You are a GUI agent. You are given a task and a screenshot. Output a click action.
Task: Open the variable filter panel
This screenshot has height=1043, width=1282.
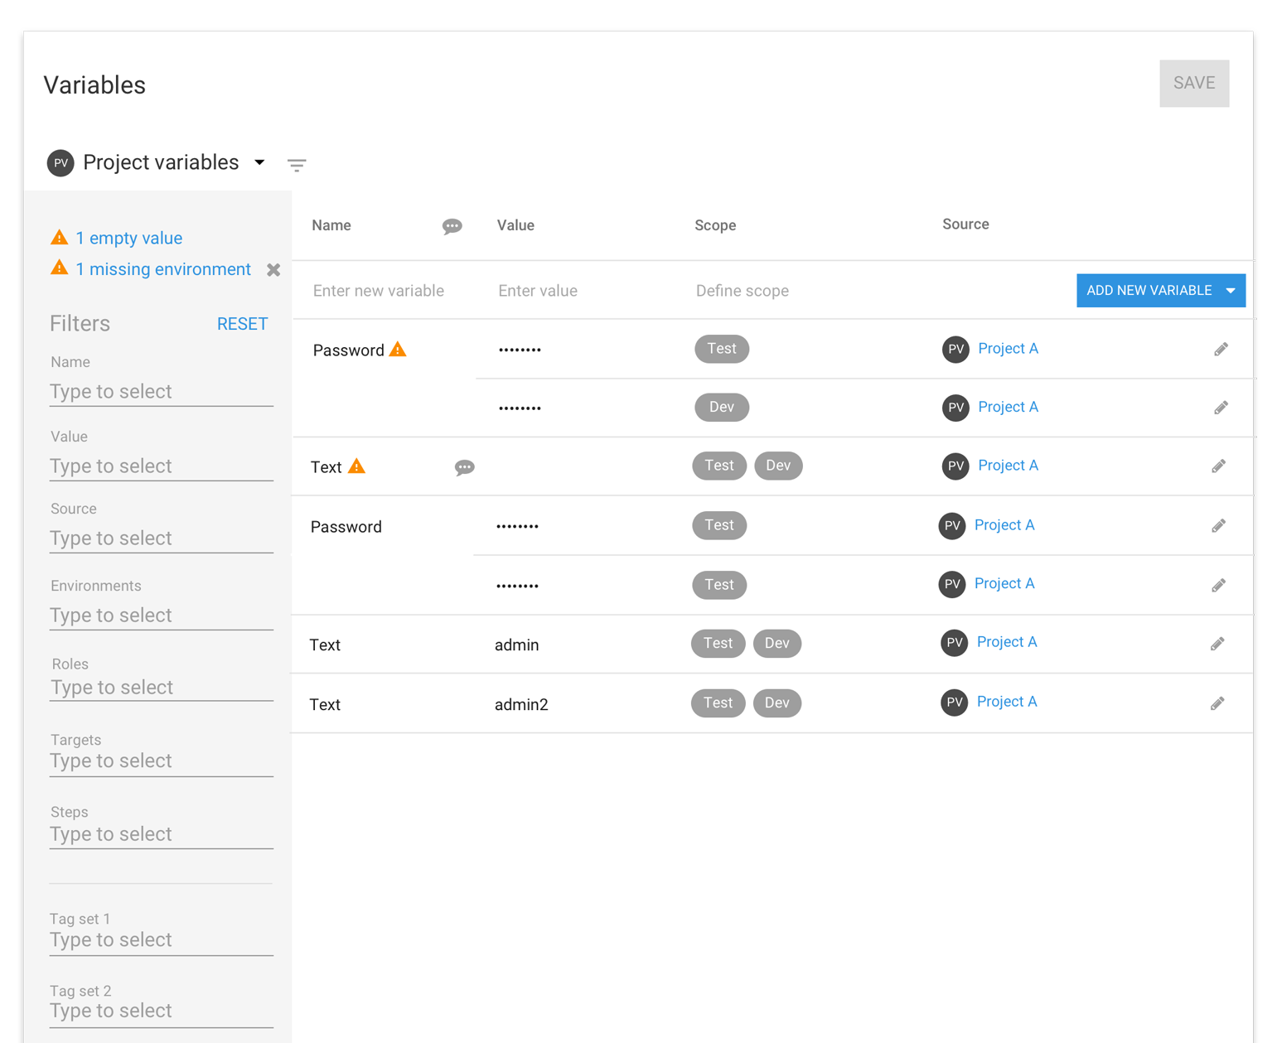pyautogui.click(x=297, y=165)
